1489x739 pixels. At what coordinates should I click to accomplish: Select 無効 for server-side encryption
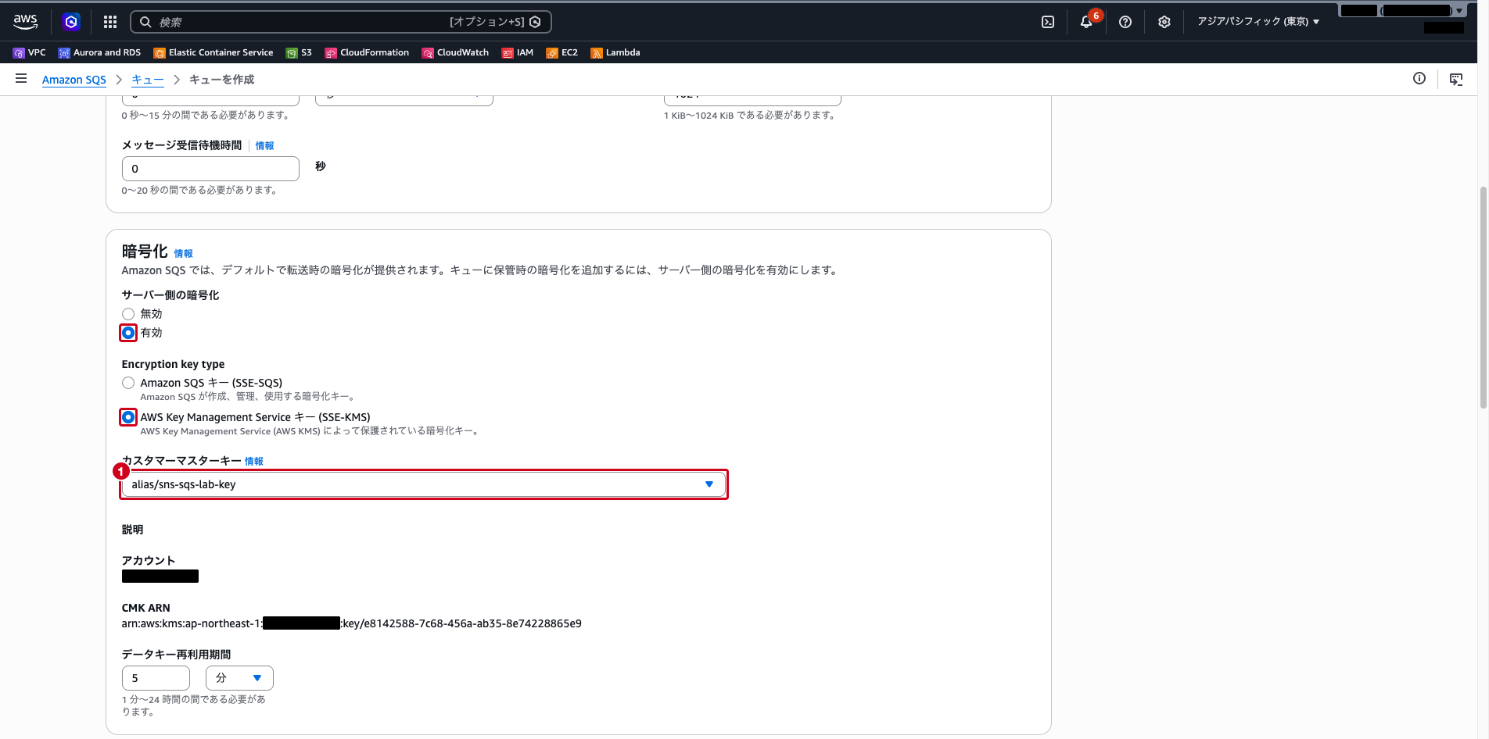(x=128, y=314)
